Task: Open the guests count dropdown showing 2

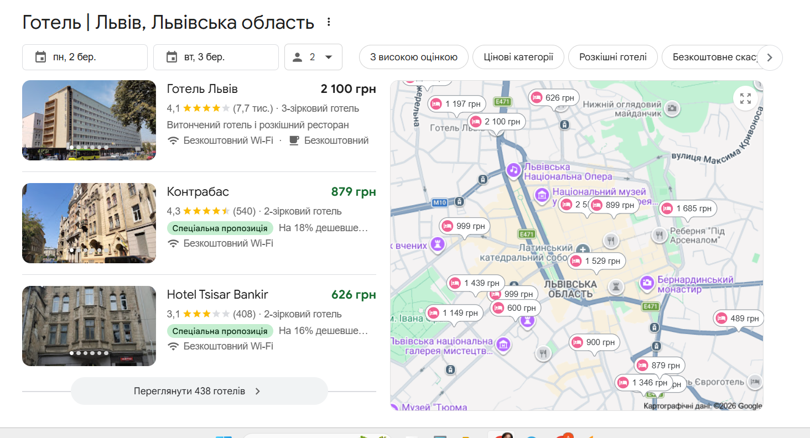Action: pos(313,57)
